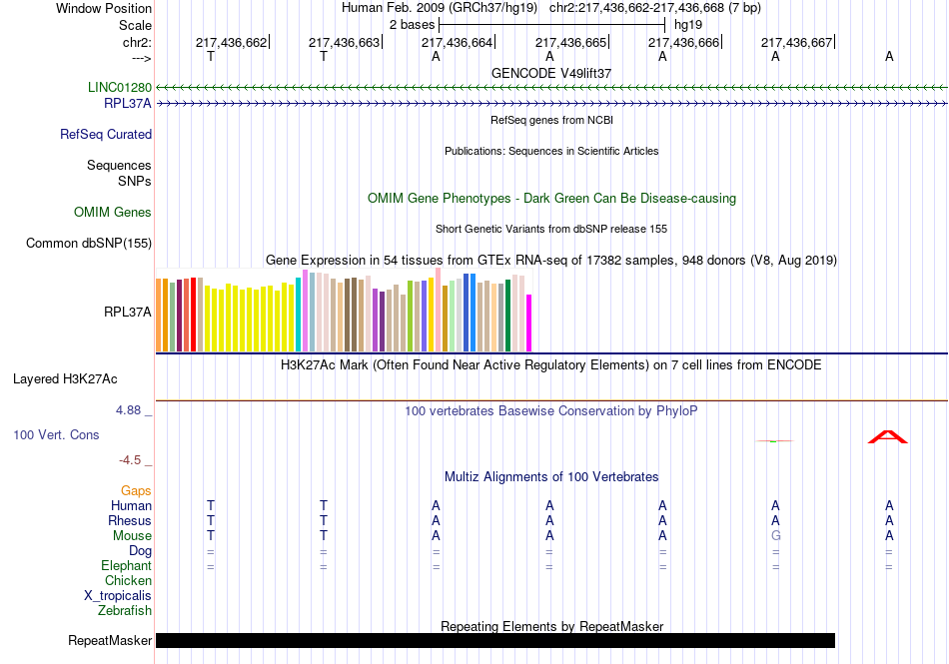Click the 100 Vert. Cons track label

click(x=56, y=434)
